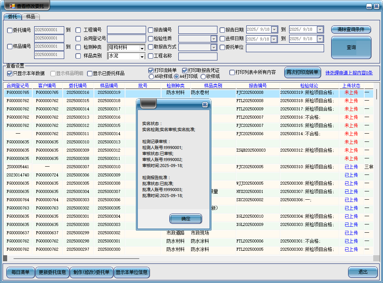383x283 pixels.
Task: Expand the 检测种类 dropdown list
Action: pyautogui.click(x=142, y=48)
